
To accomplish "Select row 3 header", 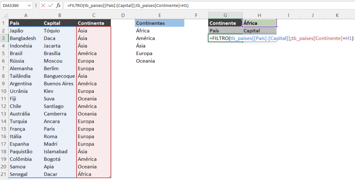I will [4, 38].
